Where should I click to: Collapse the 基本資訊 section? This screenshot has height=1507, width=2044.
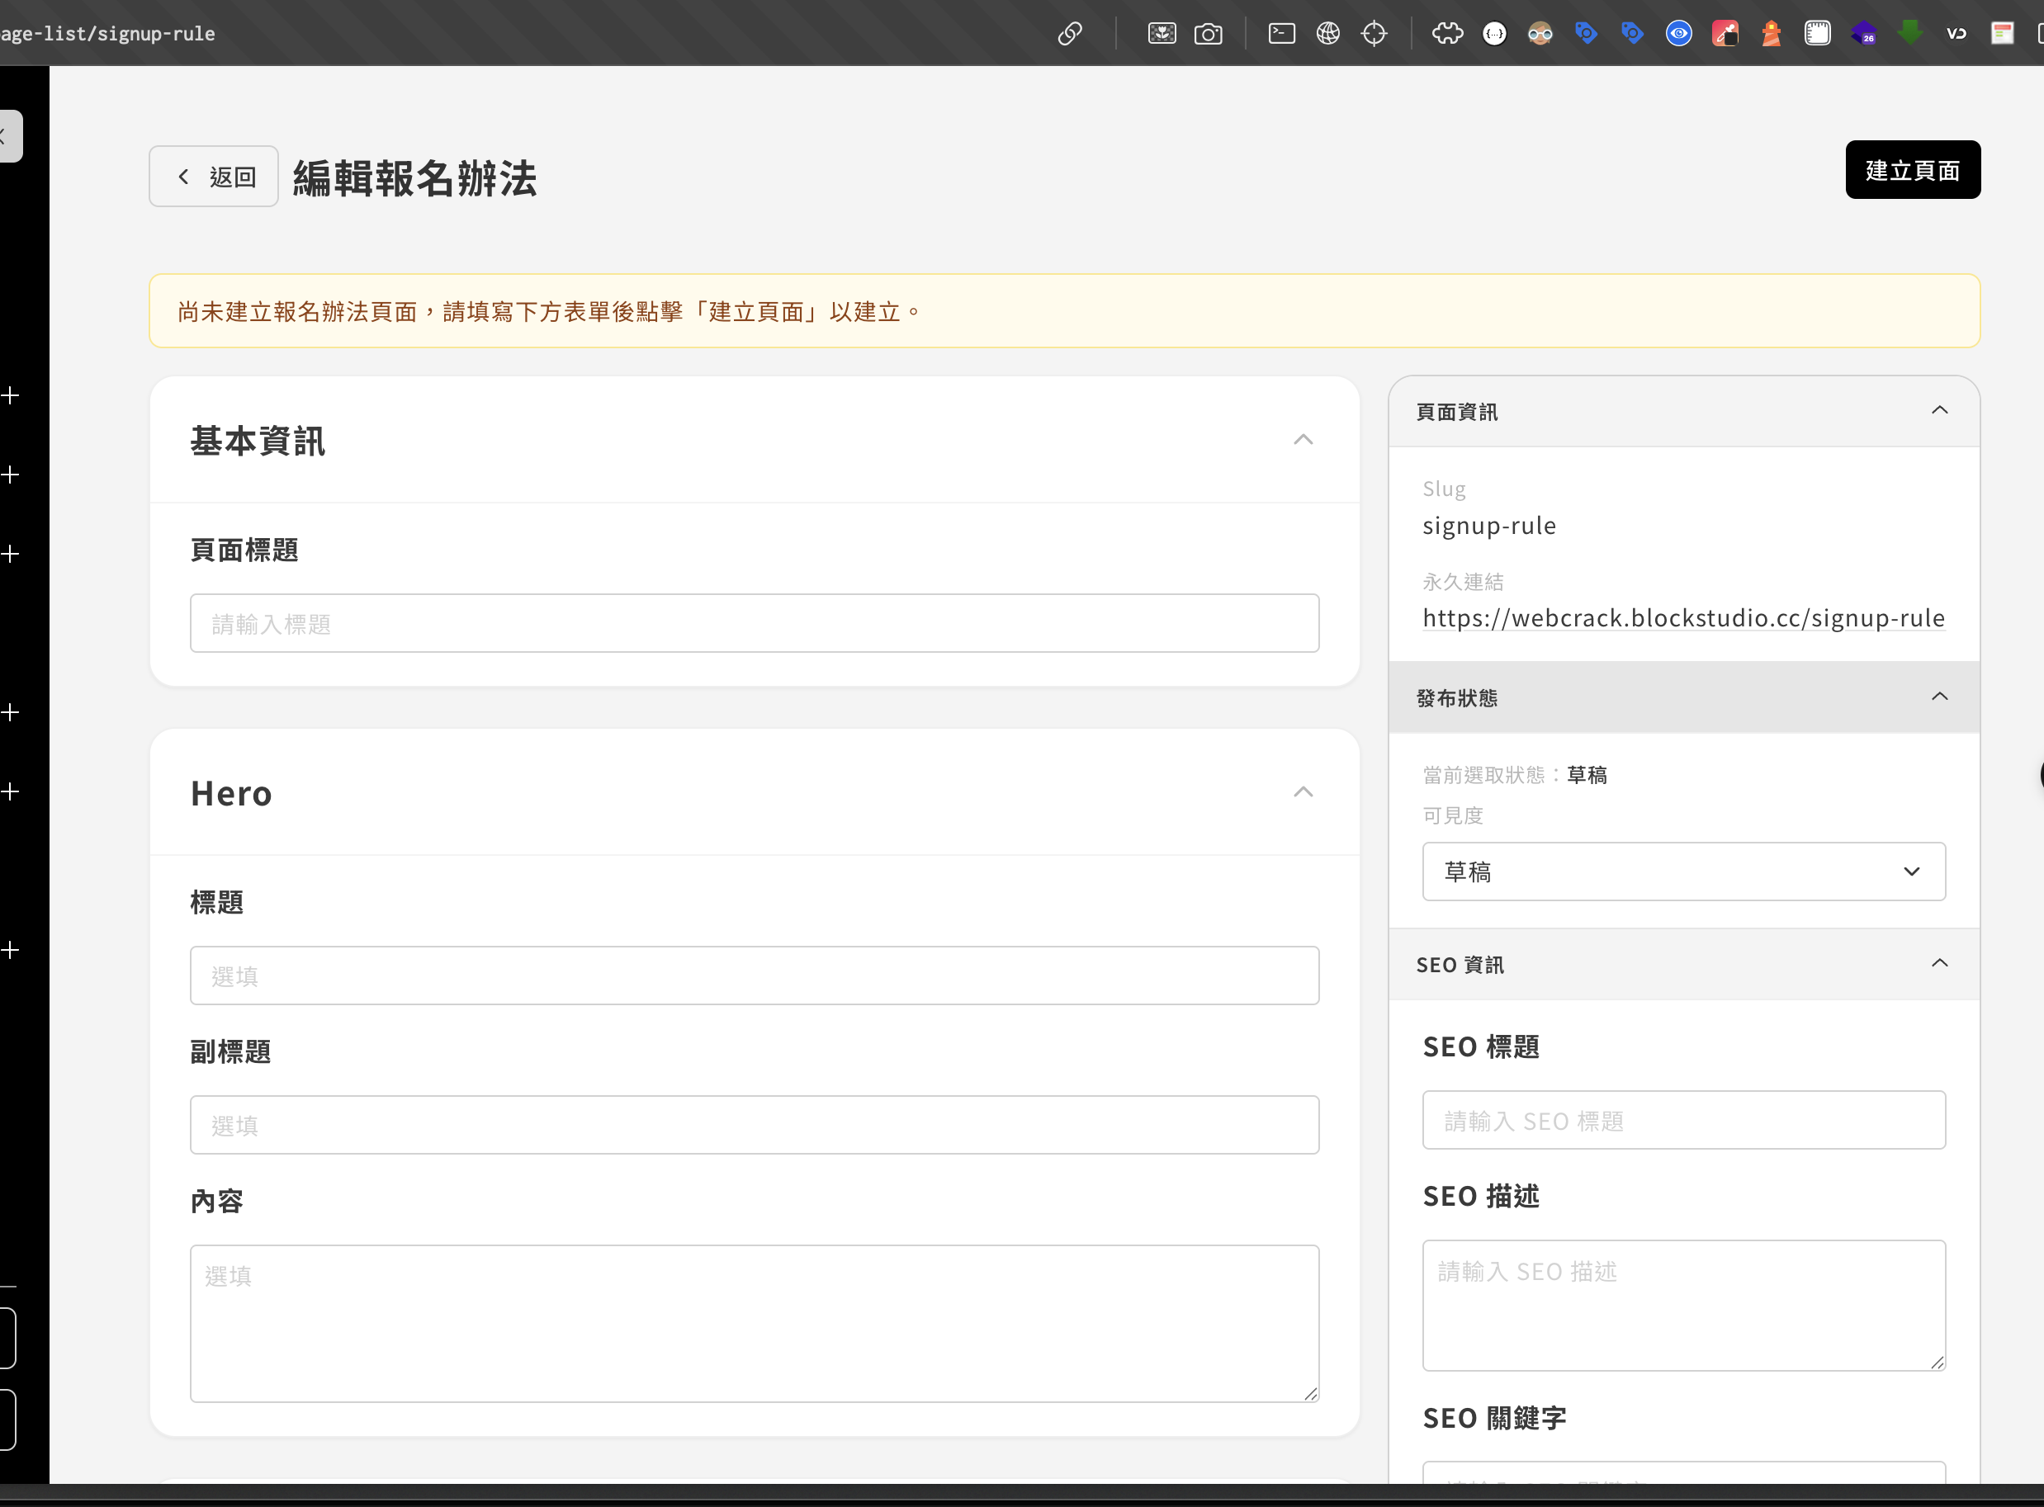coord(1303,440)
